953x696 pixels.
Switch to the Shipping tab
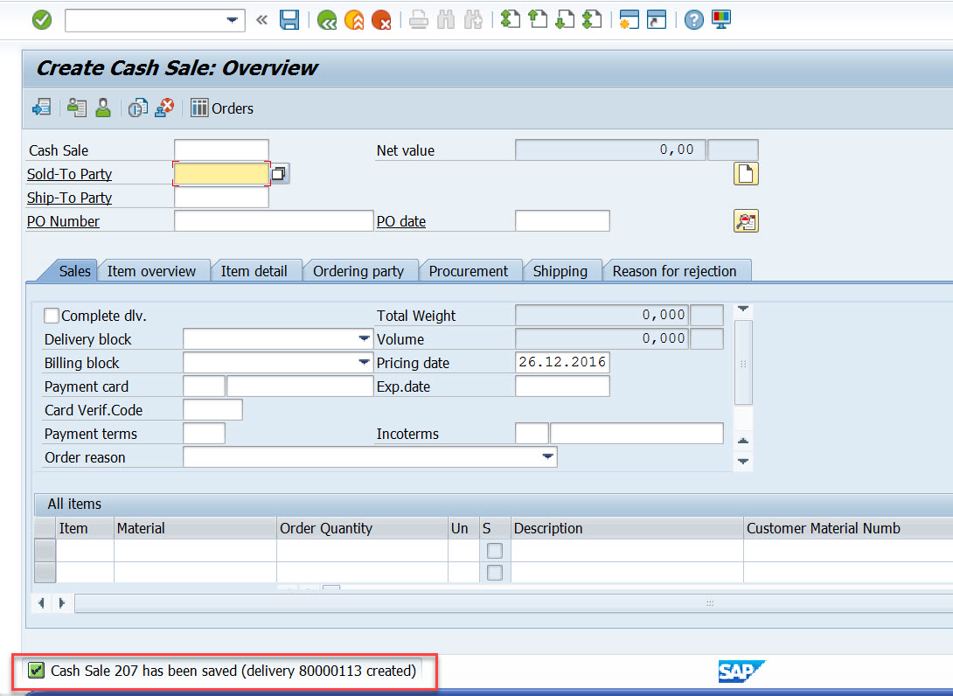[563, 271]
